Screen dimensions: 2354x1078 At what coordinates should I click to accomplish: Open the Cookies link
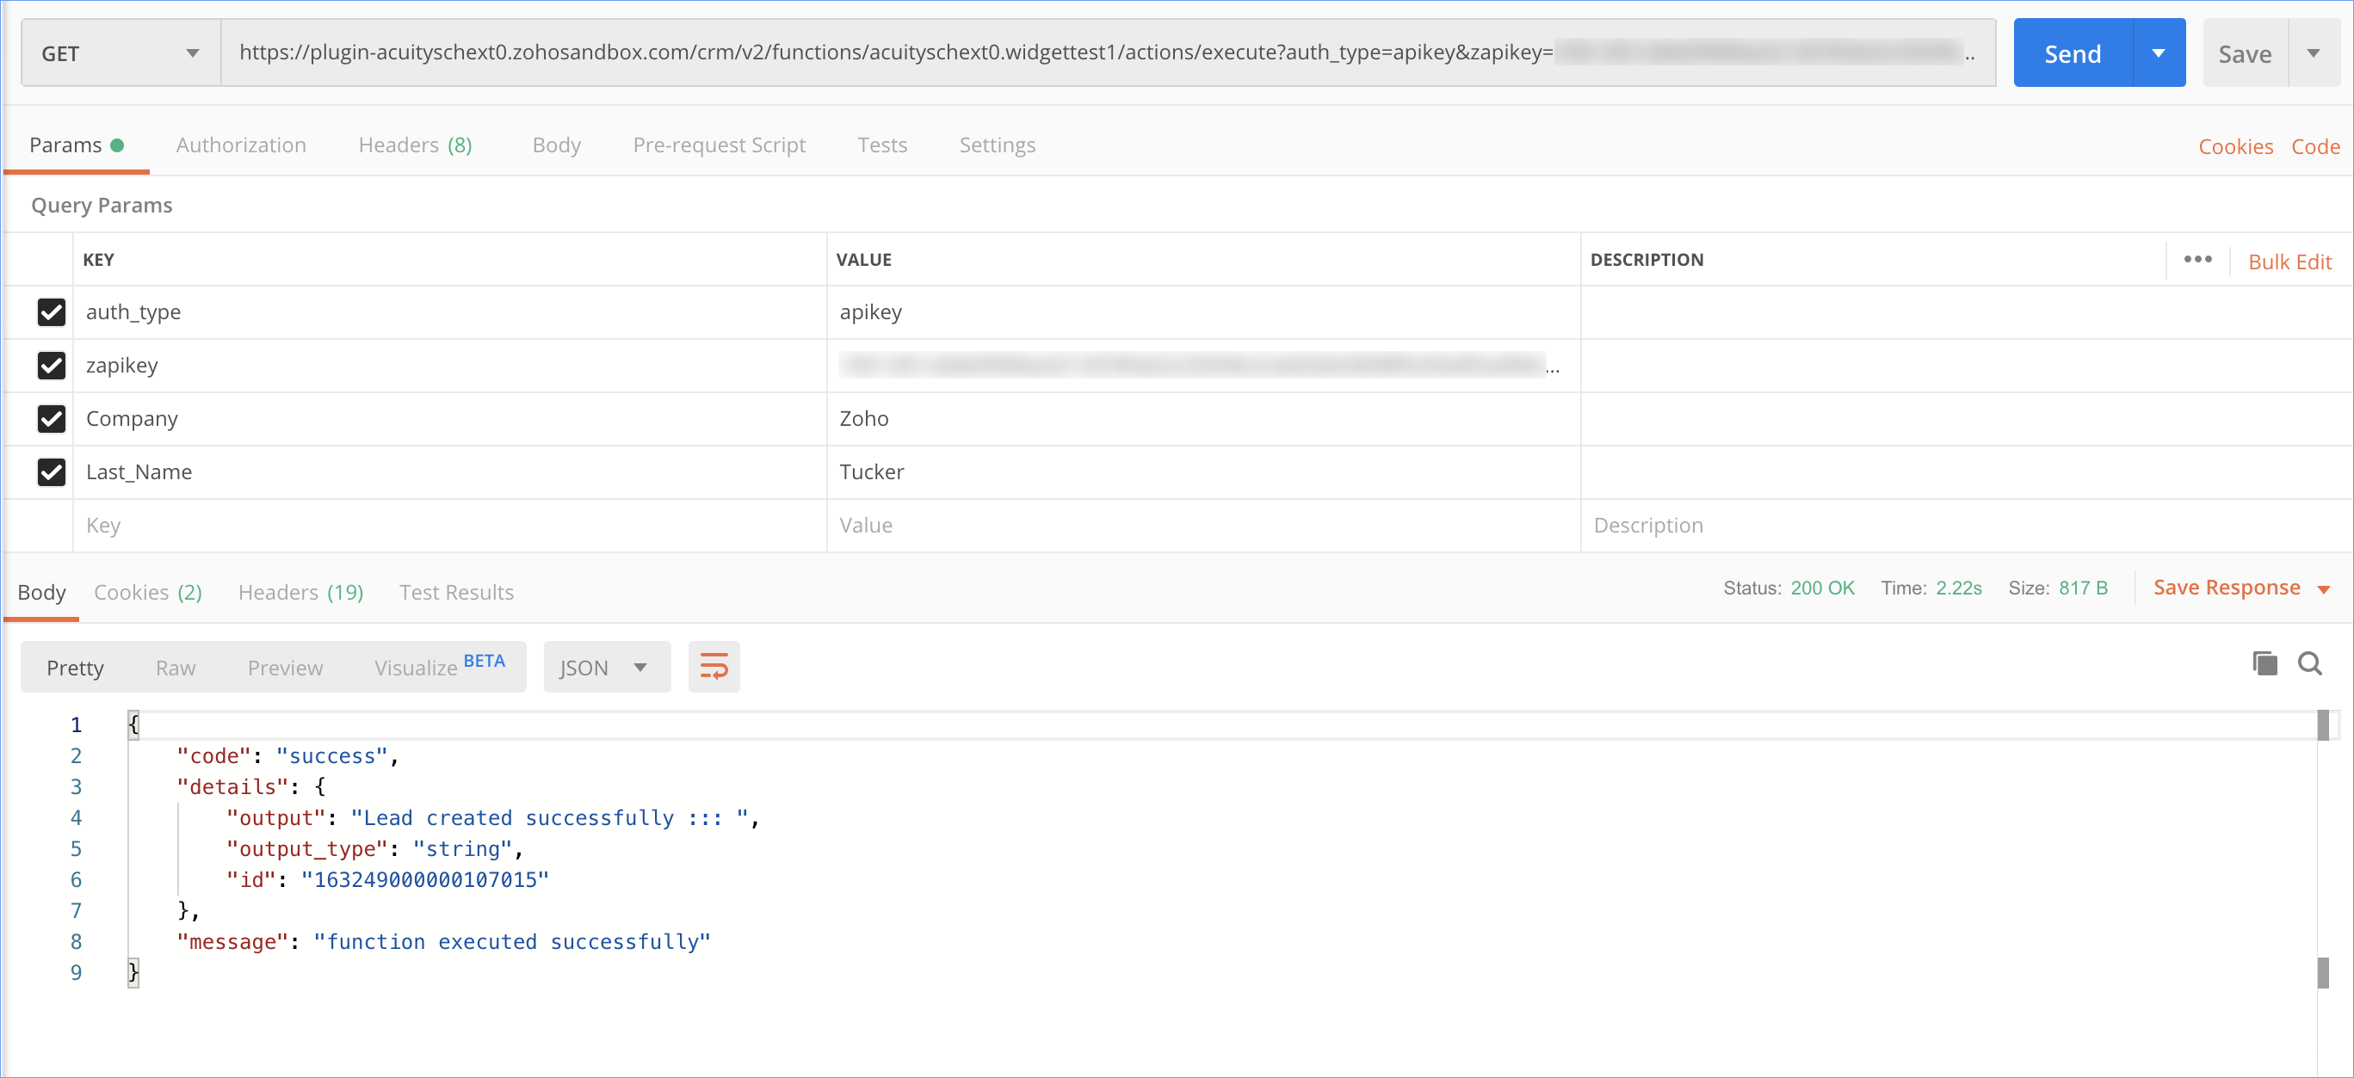(2234, 147)
